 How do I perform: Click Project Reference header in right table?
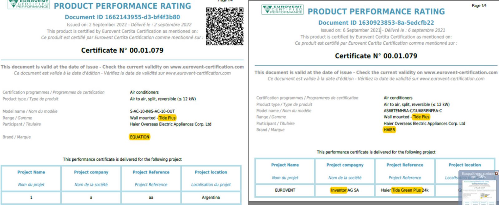click(x=405, y=165)
